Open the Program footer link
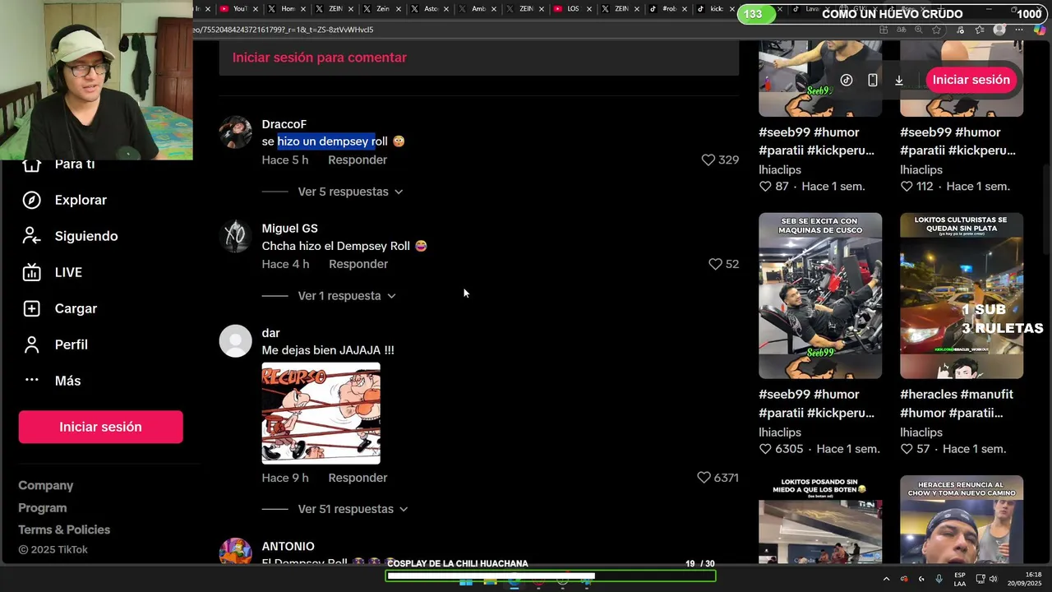Screen dimensions: 1052x592 (x=43, y=508)
